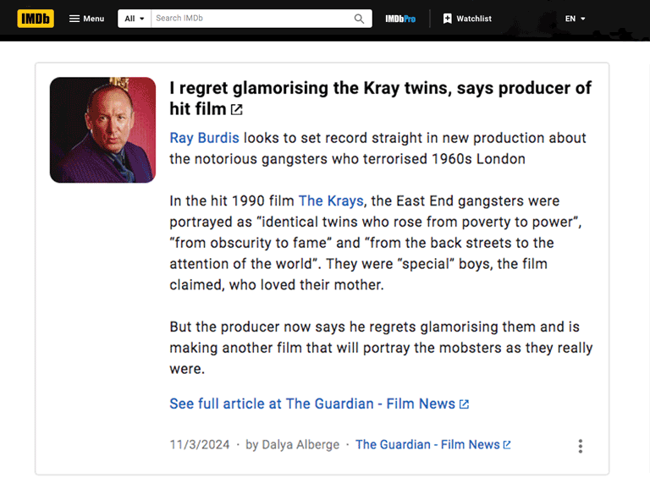The width and height of the screenshot is (650, 489).
Task: Click See full article at The Guardian
Action: pos(312,404)
